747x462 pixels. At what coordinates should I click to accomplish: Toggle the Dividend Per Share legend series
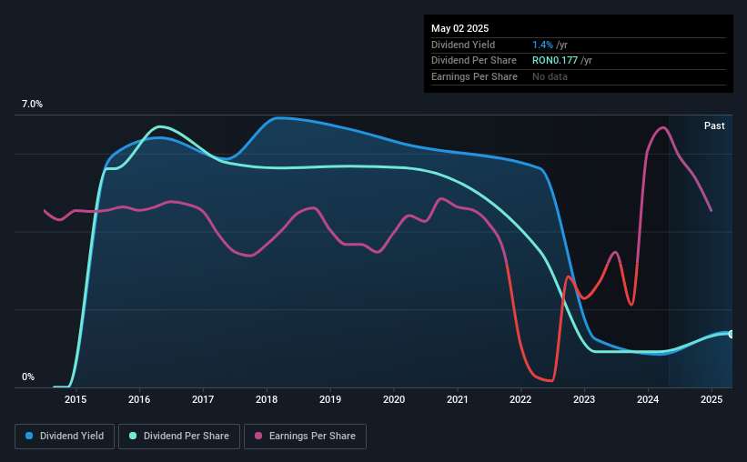(x=179, y=437)
